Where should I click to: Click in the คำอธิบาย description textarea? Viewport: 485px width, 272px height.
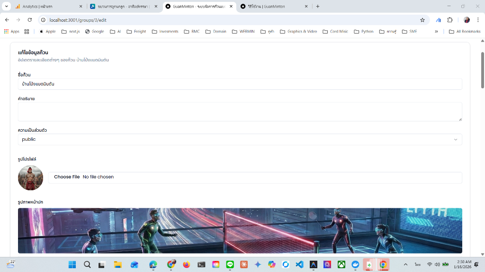pos(240,112)
